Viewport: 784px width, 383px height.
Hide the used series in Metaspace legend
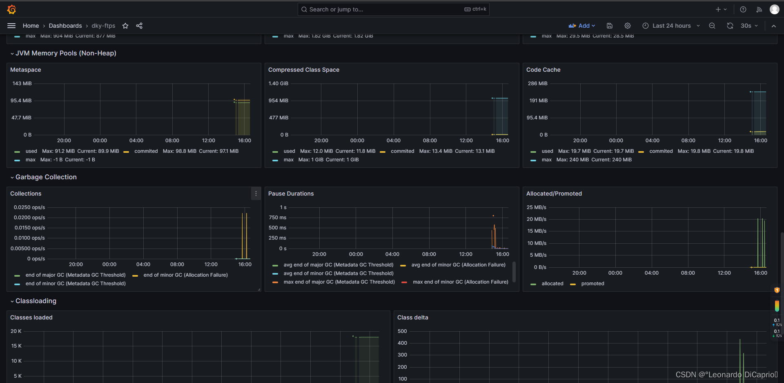[31, 151]
